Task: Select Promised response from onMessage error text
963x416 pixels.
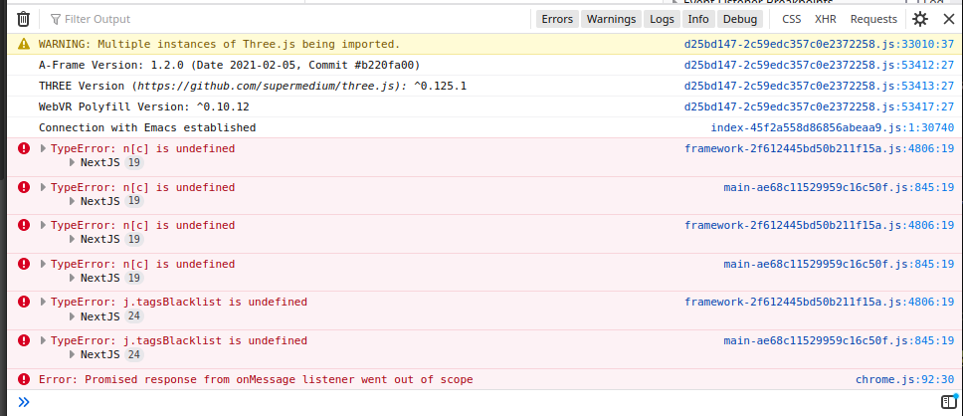Action: point(256,379)
